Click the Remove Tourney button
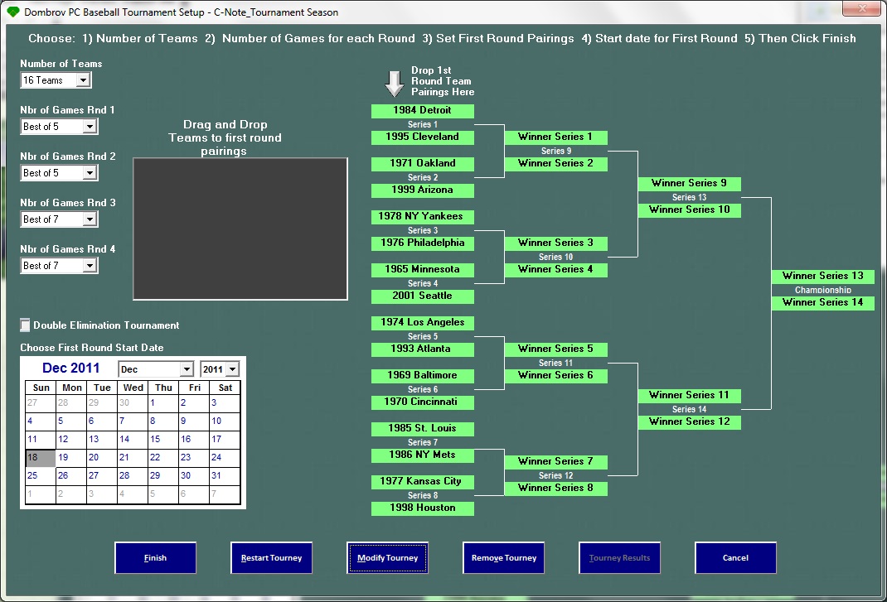The width and height of the screenshot is (887, 602). coord(503,558)
